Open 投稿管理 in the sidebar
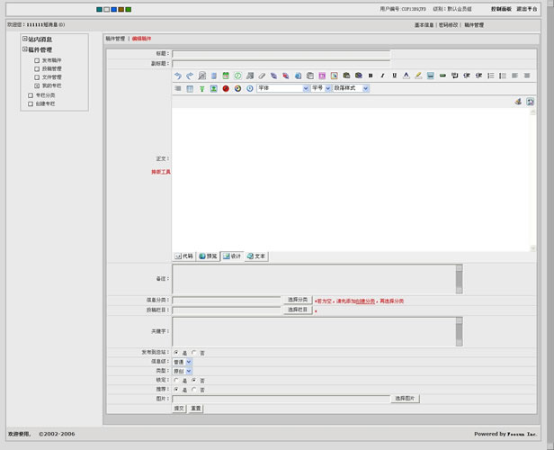The width and height of the screenshot is (554, 450). (x=51, y=69)
